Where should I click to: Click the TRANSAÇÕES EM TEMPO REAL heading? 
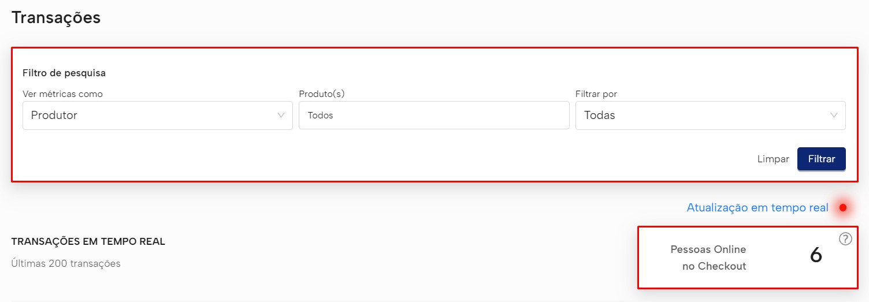(88, 242)
